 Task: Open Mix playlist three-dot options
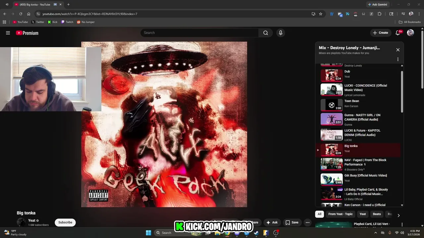[398, 59]
